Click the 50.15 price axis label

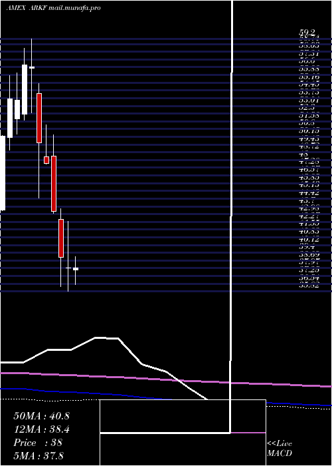(309, 131)
